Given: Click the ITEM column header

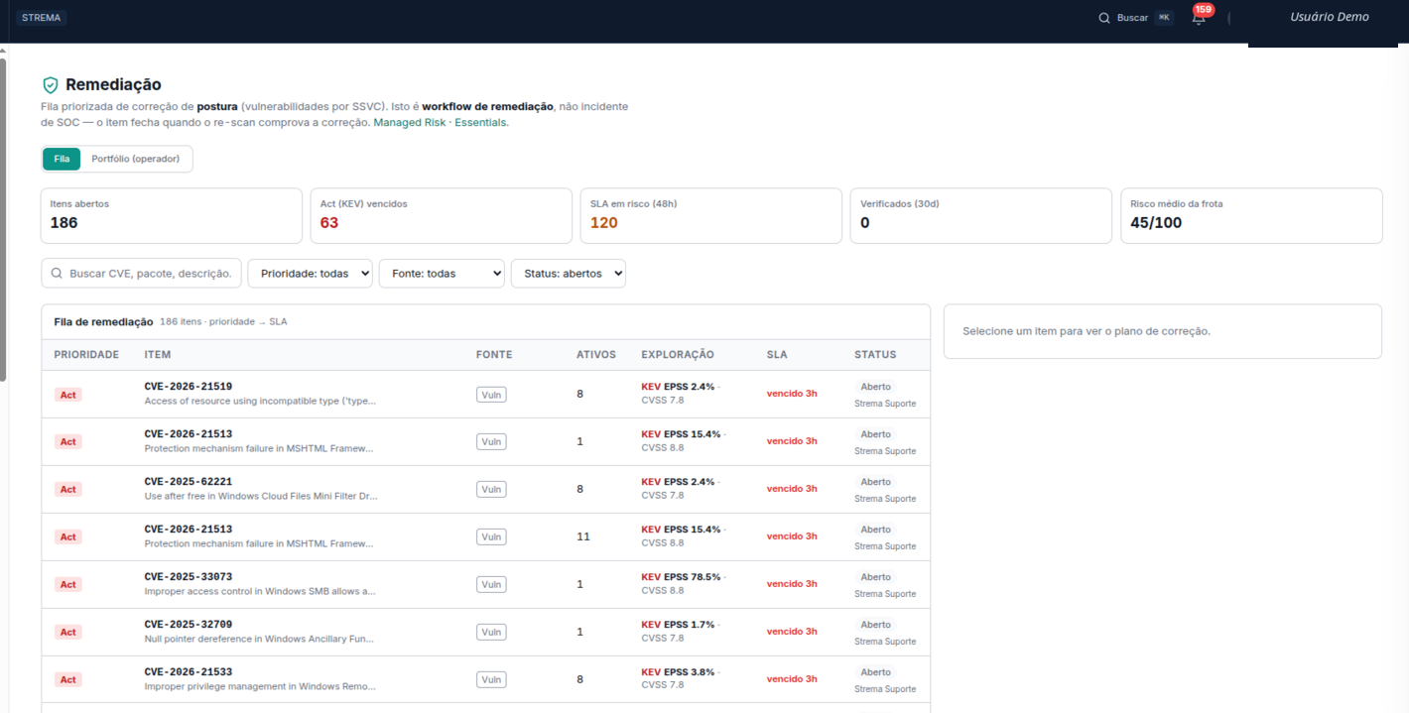Looking at the screenshot, I should point(158,355).
